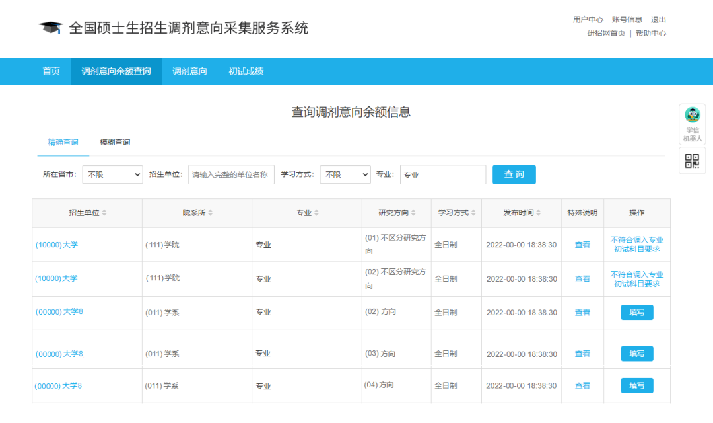Switch to the 模糊查询 tab

click(115, 141)
